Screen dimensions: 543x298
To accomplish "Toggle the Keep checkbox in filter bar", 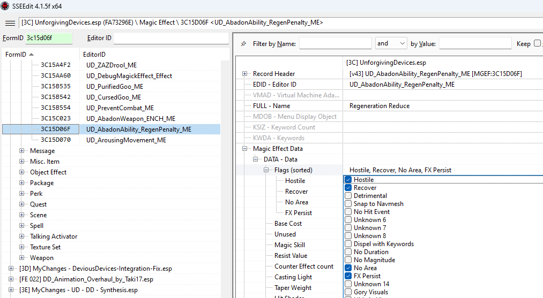I will pyautogui.click(x=537, y=43).
